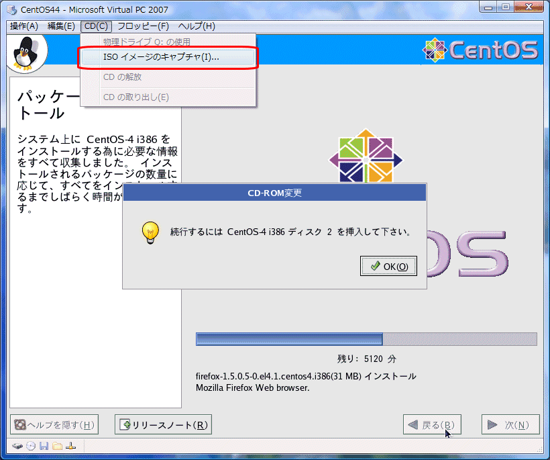Click the CD disc status bar icon
This screenshot has height=460, width=550.
tap(31, 447)
